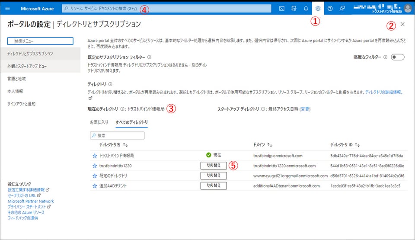The image size is (415, 240).
Task: Select domain trustbindntttx1220.onmicrosoft.com cell
Action: pyautogui.click(x=284, y=166)
